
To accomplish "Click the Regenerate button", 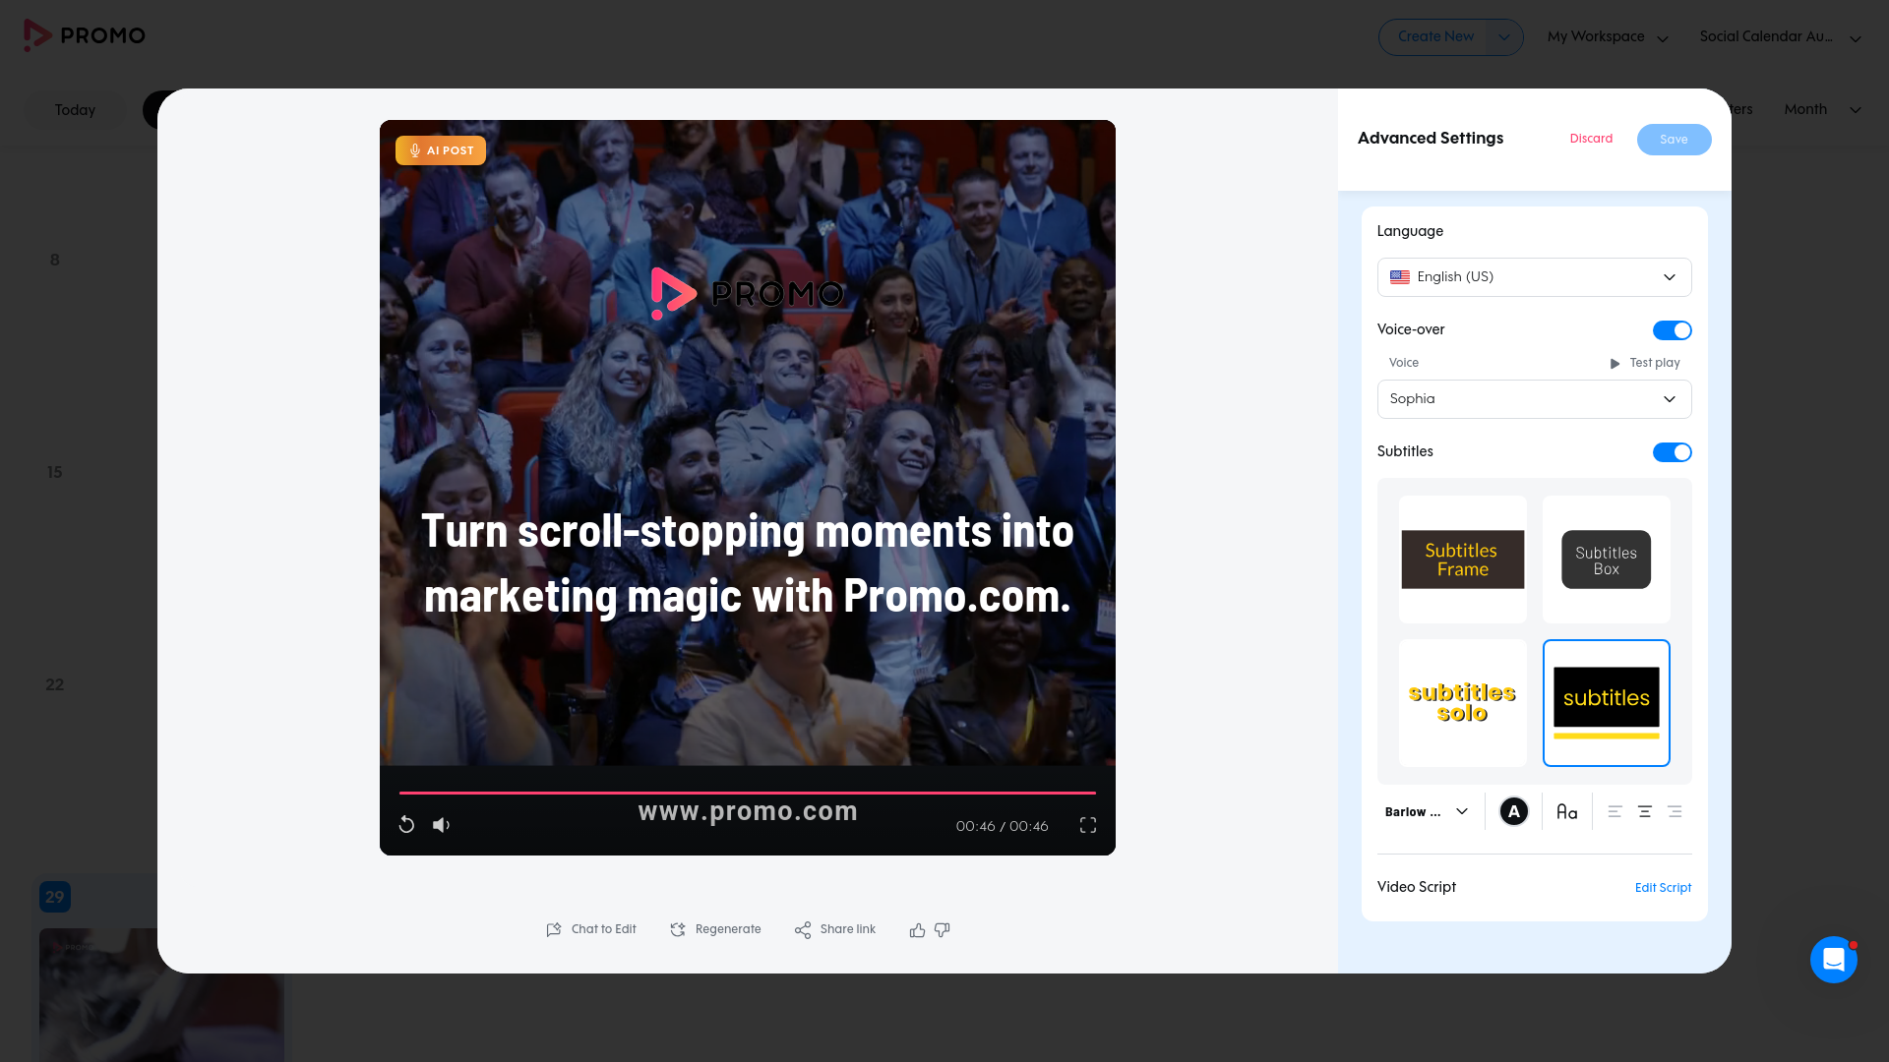I will 715,929.
